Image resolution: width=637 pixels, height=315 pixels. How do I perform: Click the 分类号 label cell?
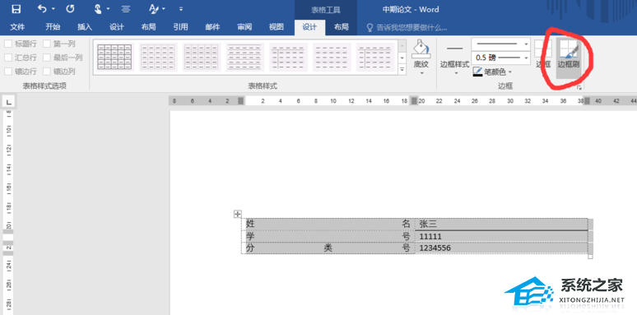coord(328,248)
